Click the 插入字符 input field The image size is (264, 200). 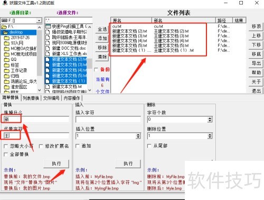click(x=108, y=119)
